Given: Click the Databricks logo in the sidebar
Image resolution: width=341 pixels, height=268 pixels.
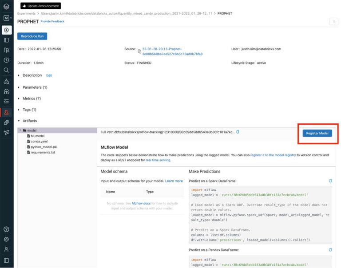Looking at the screenshot, I should pyautogui.click(x=7, y=6).
